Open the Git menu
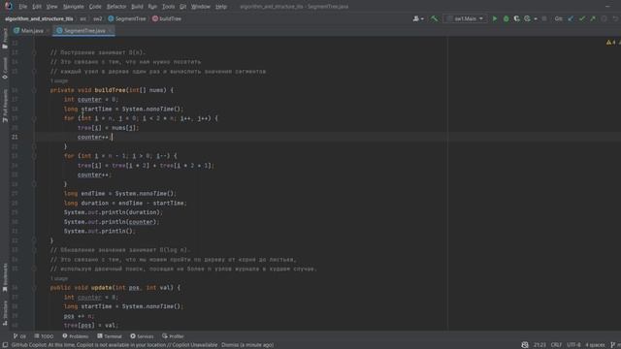 (183, 7)
